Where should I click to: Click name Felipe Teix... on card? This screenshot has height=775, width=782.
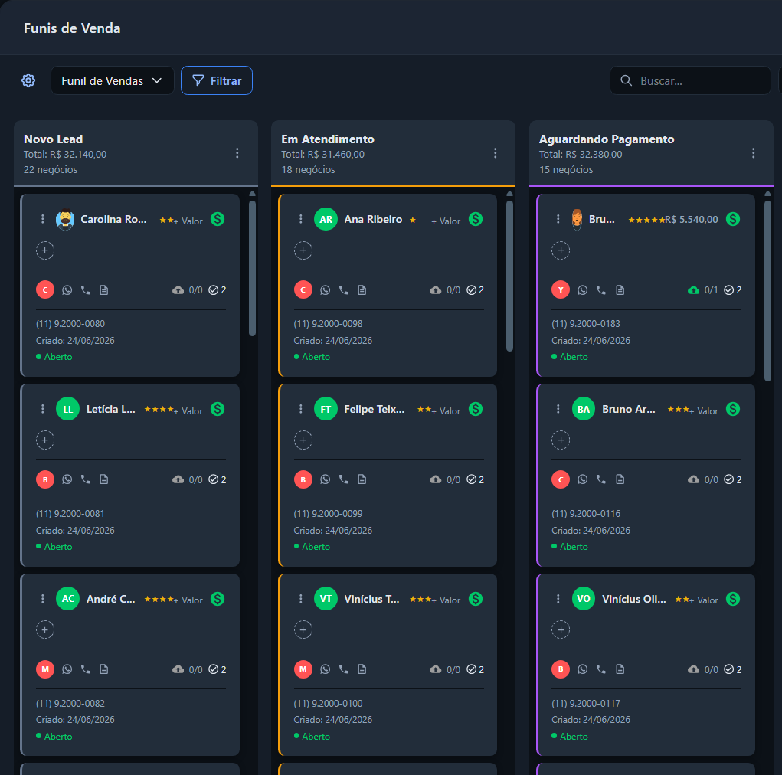(x=374, y=409)
